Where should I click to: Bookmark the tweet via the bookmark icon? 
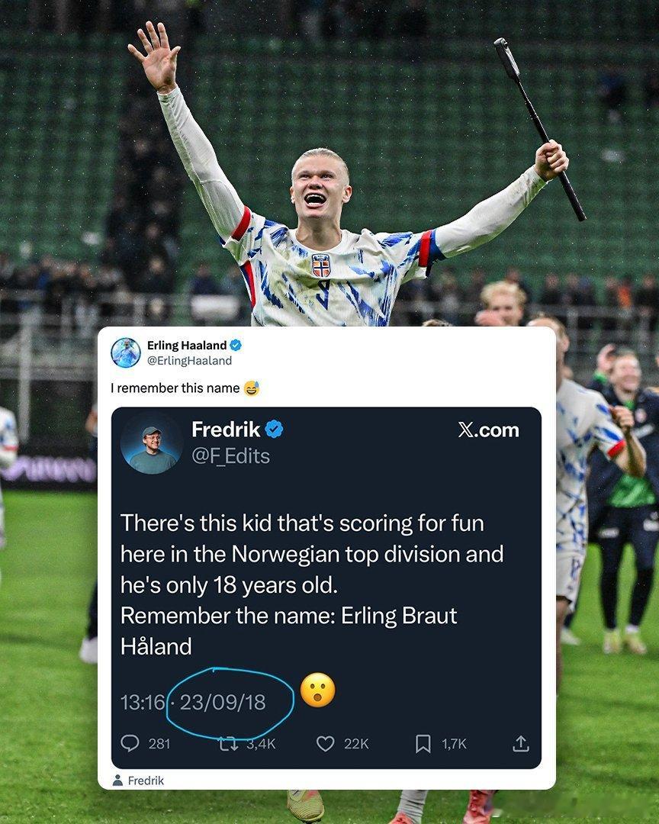(423, 744)
